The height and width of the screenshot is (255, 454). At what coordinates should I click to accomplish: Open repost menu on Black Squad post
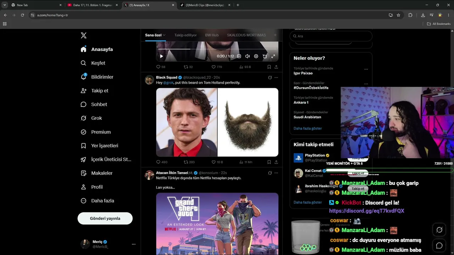[189, 162]
